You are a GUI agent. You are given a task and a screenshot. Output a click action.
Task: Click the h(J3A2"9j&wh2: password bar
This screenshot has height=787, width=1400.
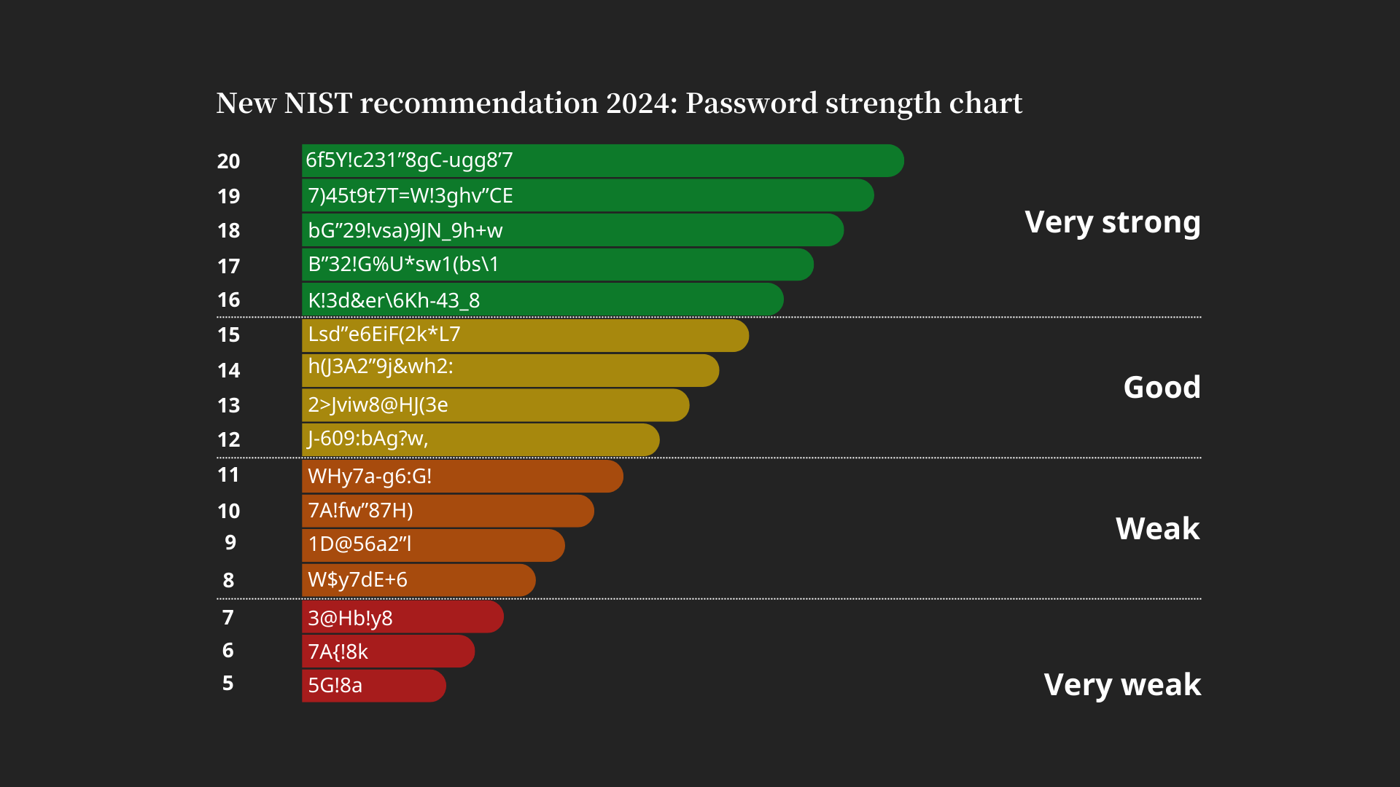pyautogui.click(x=510, y=370)
